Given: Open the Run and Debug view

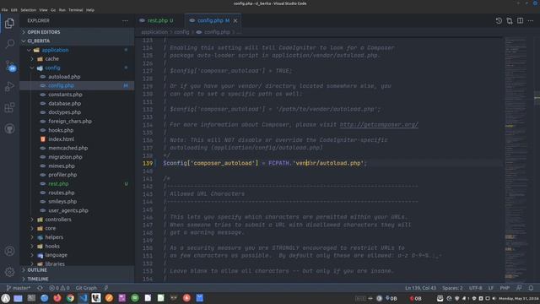Looking at the screenshot, I should (9, 86).
